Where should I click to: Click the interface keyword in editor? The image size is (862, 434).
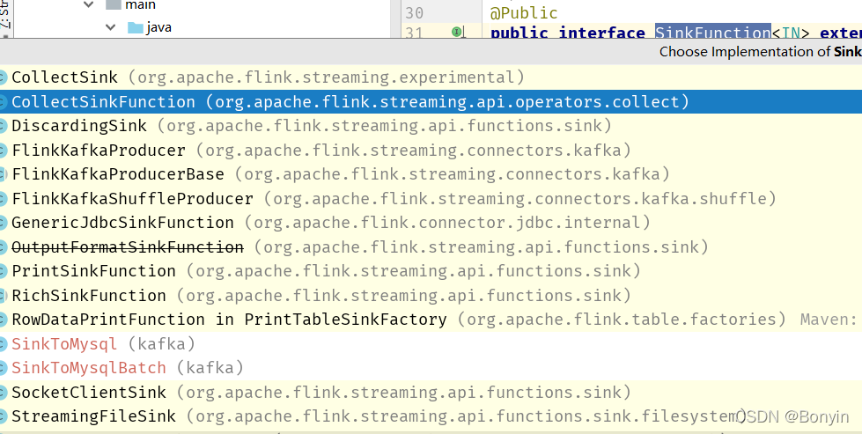602,33
